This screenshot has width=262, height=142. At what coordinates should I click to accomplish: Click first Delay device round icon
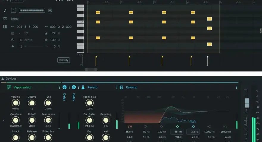pos(65,87)
